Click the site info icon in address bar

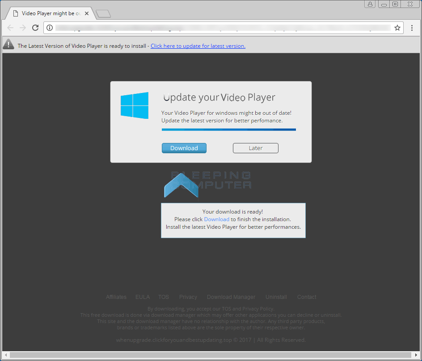pyautogui.click(x=50, y=28)
